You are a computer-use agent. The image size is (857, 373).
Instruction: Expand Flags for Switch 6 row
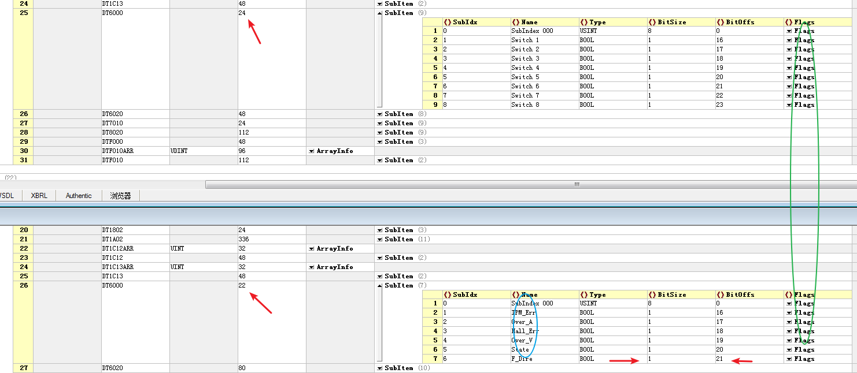pyautogui.click(x=789, y=87)
